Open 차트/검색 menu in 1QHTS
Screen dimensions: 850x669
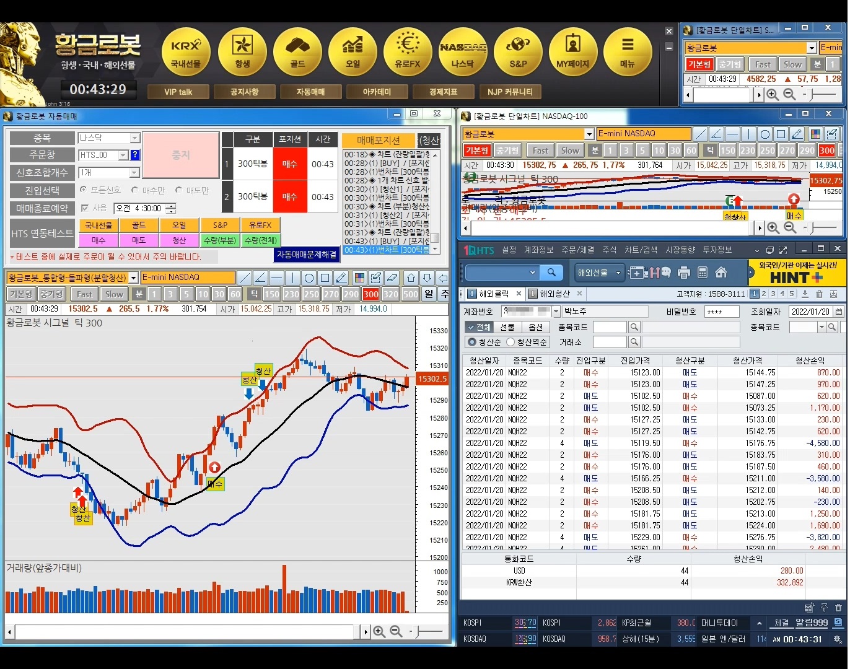point(641,250)
